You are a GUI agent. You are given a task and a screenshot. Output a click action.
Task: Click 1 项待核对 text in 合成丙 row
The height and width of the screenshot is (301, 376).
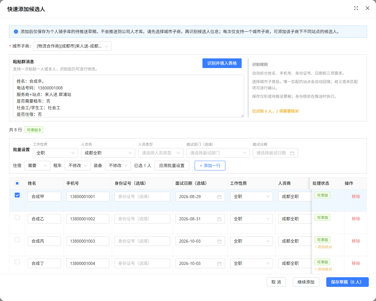coord(323,247)
